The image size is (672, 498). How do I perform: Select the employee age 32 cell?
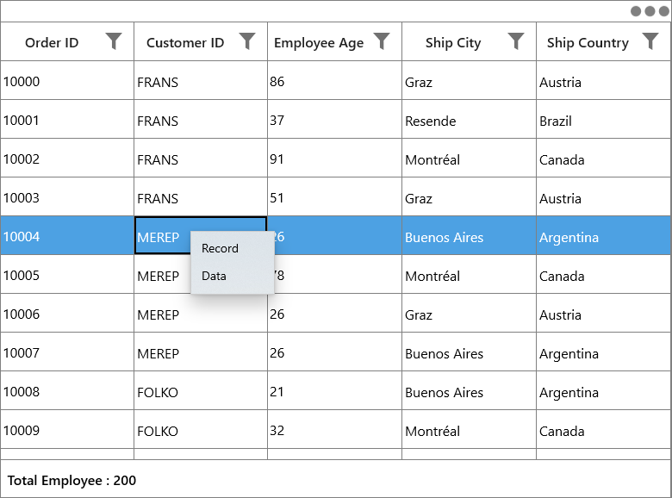coord(335,429)
